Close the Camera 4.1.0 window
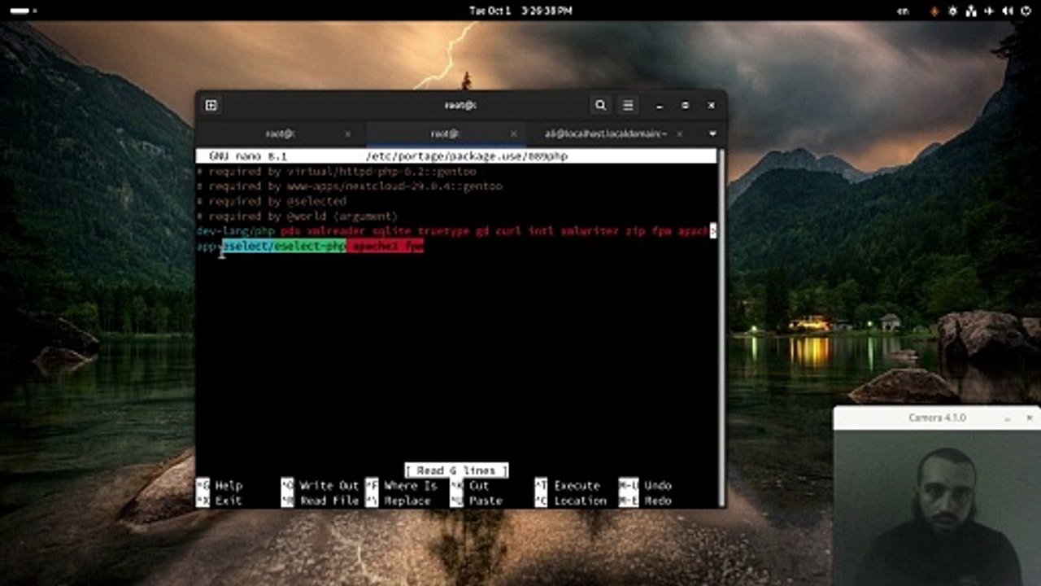Screen dimensions: 1041x586 (x=1029, y=418)
